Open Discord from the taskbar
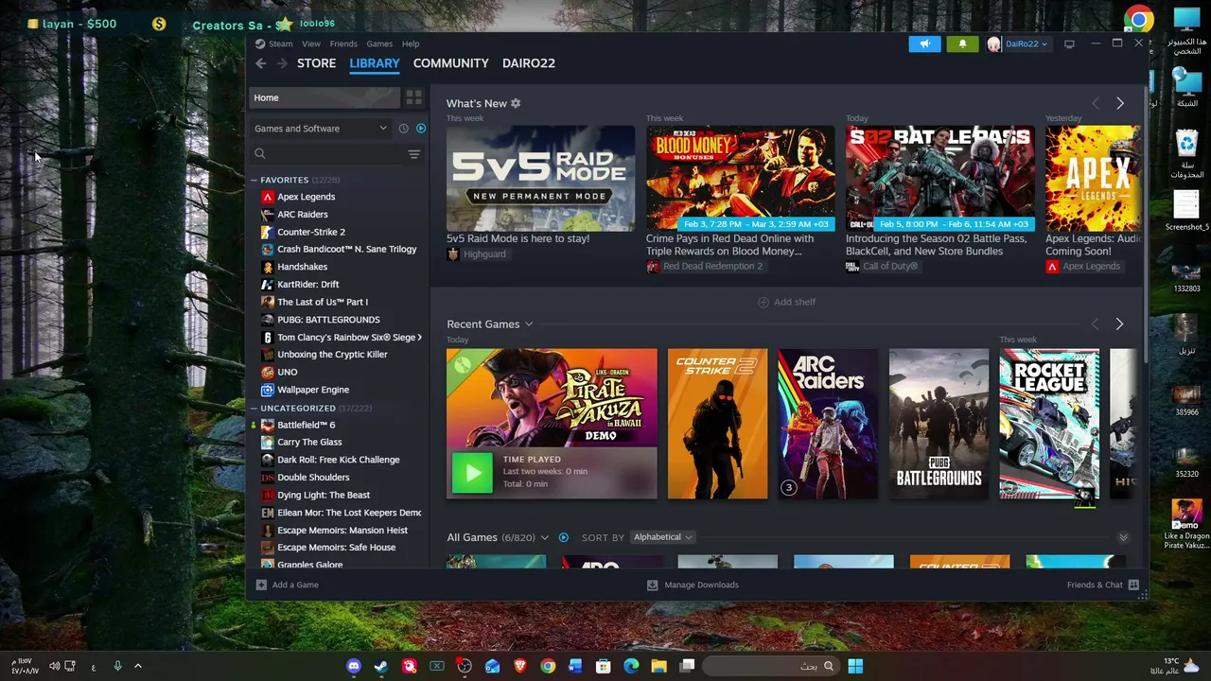1211x681 pixels. pos(354,666)
